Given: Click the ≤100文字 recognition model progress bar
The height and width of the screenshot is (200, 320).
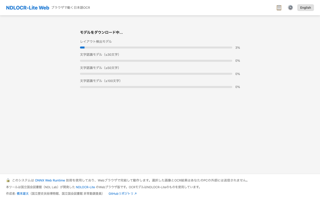Looking at the screenshot, I should click(x=156, y=87).
